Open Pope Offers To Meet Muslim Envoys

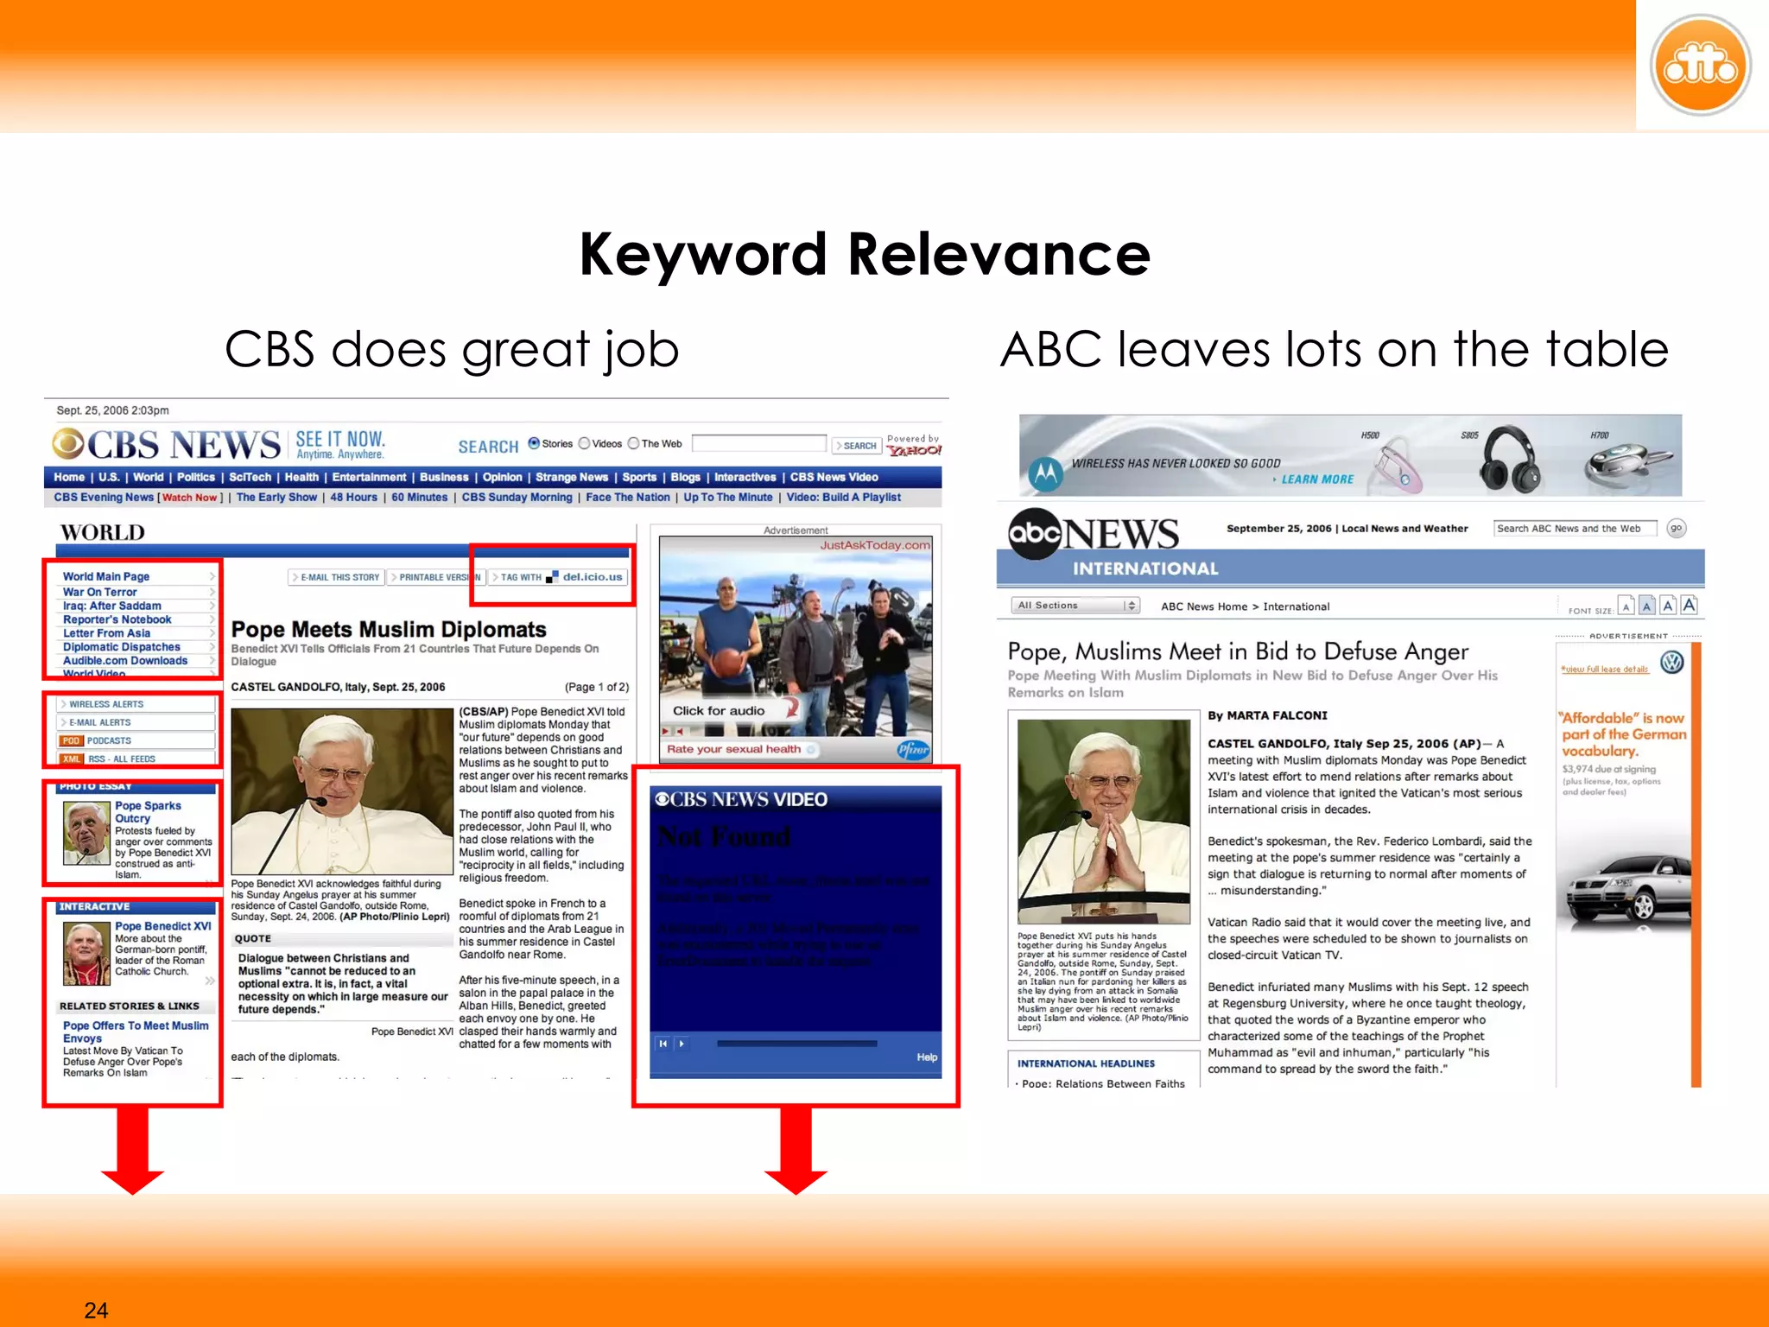(x=136, y=1032)
